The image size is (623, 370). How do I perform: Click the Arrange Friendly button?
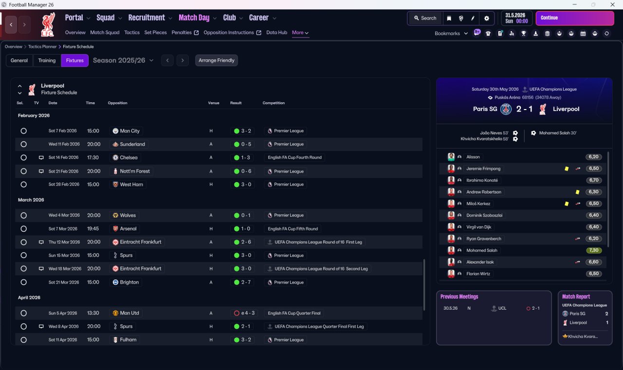click(x=217, y=60)
